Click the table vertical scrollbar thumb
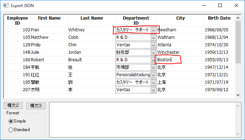This screenshot has width=245, height=140. [x=238, y=42]
